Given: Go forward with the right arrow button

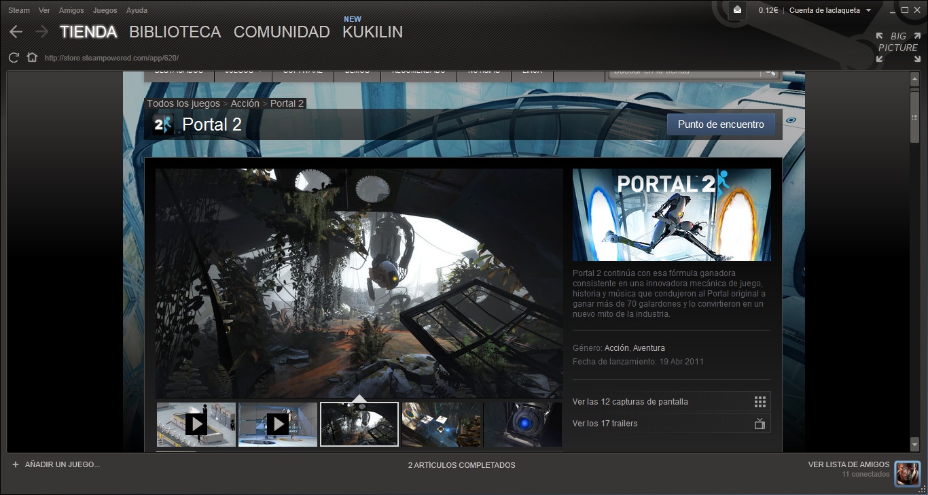Looking at the screenshot, I should pyautogui.click(x=41, y=31).
